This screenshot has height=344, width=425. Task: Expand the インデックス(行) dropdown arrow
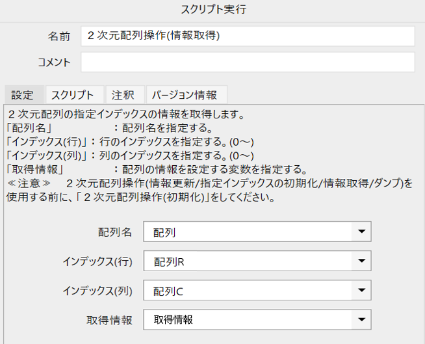click(361, 261)
